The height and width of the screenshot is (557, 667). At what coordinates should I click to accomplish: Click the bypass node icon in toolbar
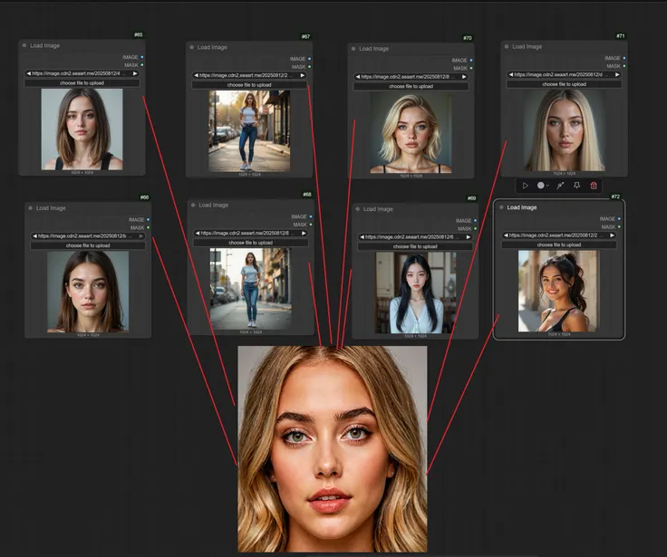click(560, 185)
